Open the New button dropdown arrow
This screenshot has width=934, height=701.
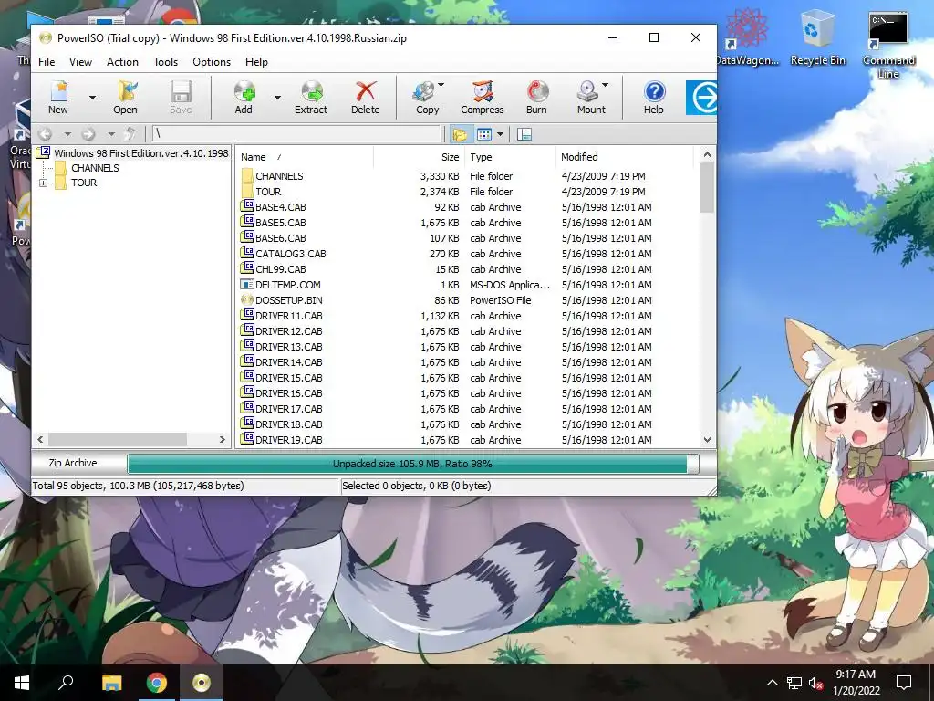pyautogui.click(x=92, y=97)
